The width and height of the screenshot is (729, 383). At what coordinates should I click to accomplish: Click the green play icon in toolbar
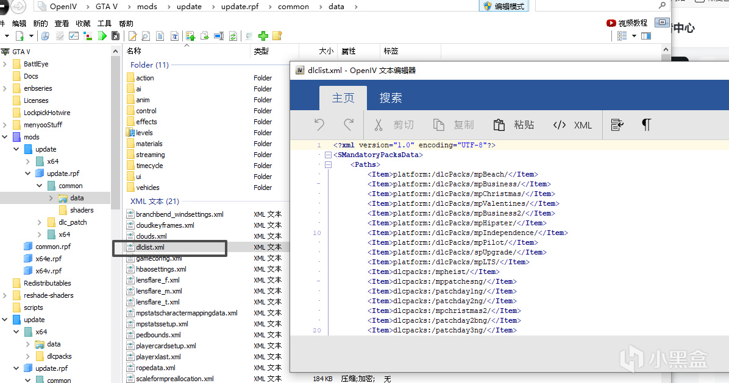coord(102,36)
